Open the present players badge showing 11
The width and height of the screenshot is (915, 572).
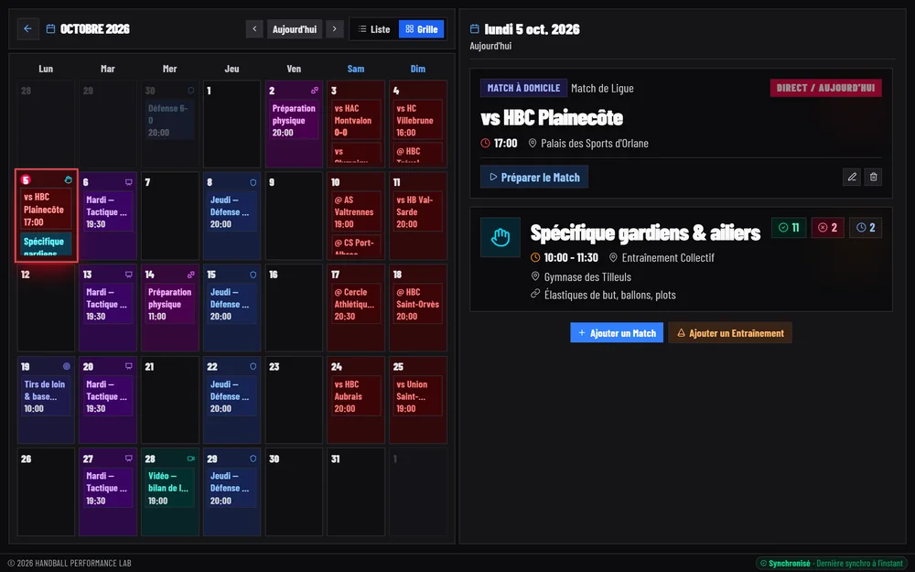[789, 228]
